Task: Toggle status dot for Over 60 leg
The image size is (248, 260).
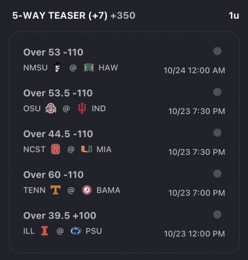Action: point(217,174)
